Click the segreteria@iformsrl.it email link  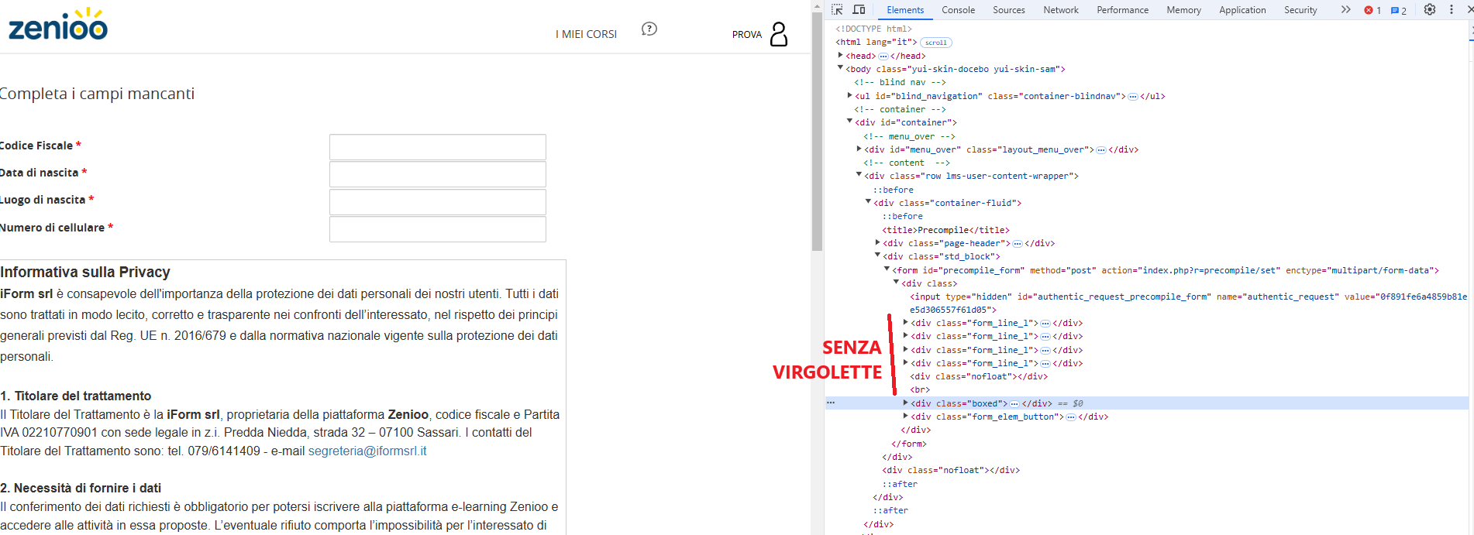point(367,451)
